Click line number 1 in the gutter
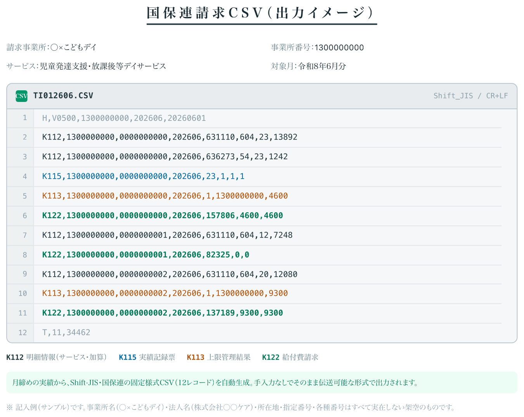Image resolution: width=524 pixels, height=417 pixels. tap(25, 118)
